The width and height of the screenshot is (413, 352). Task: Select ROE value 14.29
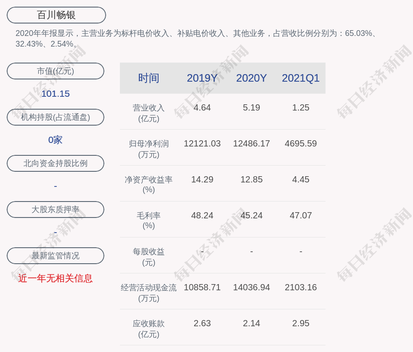click(x=203, y=180)
